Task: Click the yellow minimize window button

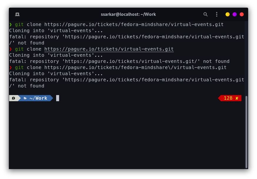Action: [228, 14]
